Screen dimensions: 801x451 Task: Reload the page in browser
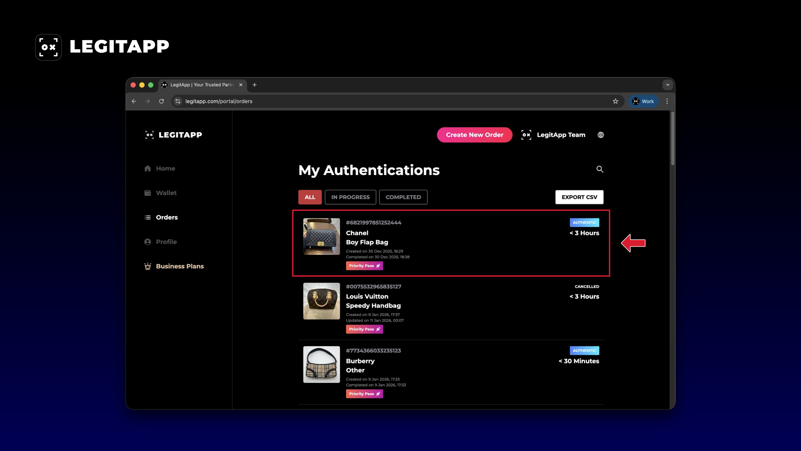(x=161, y=101)
